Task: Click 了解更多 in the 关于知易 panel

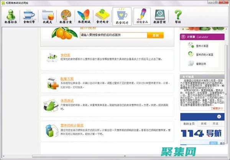Action: pos(217,108)
